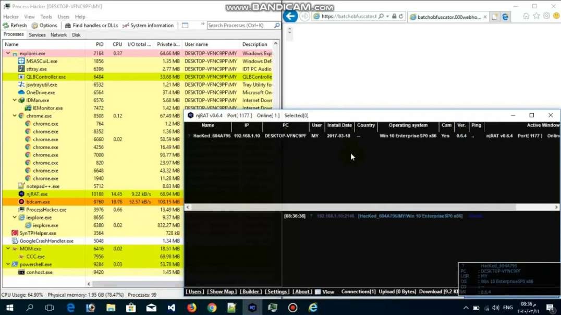561x315 pixels.
Task: Click the IE address bar URL field
Action: (348, 17)
